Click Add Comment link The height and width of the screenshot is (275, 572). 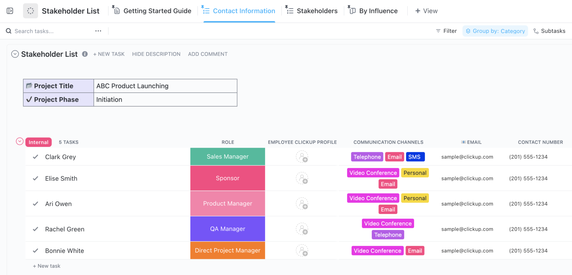click(208, 54)
